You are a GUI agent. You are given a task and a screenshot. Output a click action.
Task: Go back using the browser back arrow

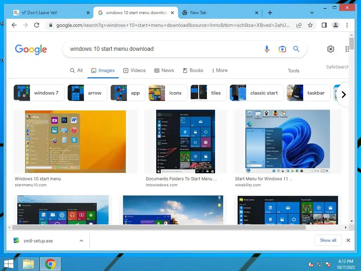pos(14,25)
